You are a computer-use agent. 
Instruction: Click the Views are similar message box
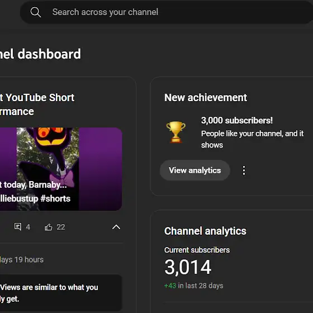click(x=61, y=293)
